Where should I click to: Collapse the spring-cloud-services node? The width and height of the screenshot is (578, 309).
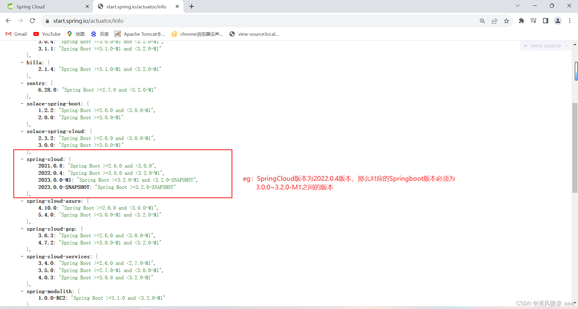pos(22,256)
